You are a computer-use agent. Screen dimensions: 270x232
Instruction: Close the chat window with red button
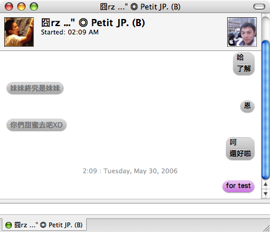pos(9,7)
